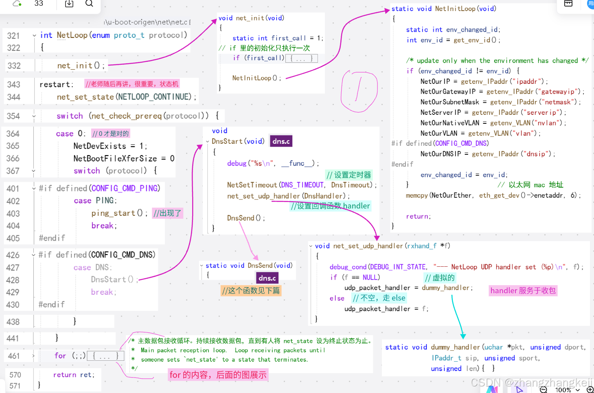This screenshot has height=393, width=594.
Task: Open the 100% zoom level dropdown
Action: click(x=567, y=390)
